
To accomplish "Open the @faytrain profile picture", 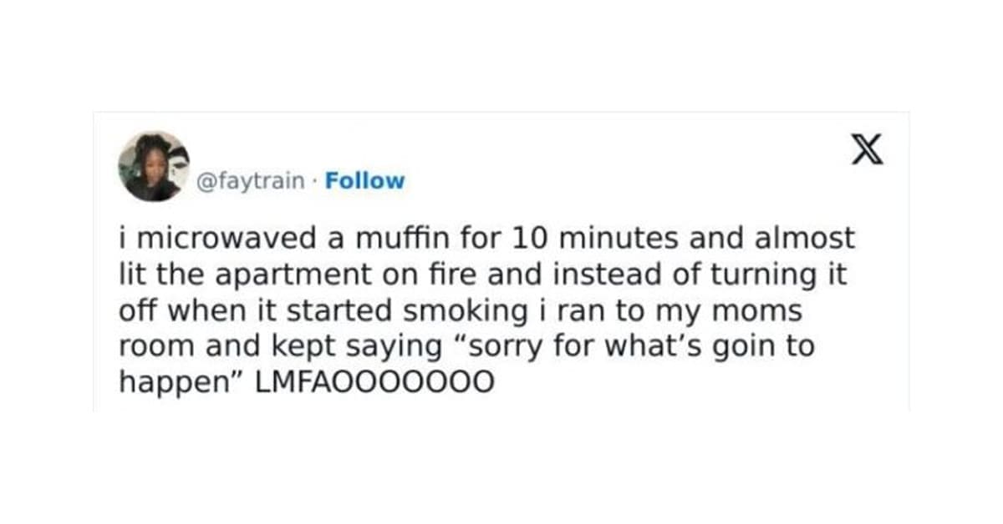I will pos(154,166).
